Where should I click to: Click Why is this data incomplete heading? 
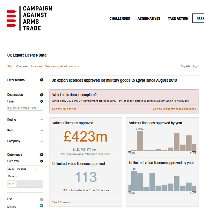point(74,95)
